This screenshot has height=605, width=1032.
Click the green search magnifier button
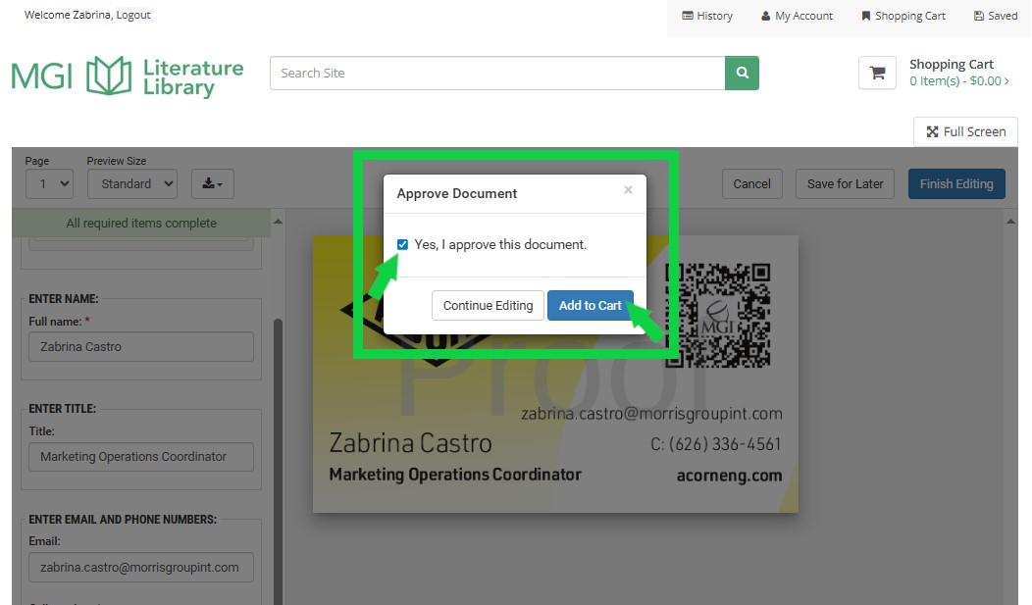[x=742, y=73]
